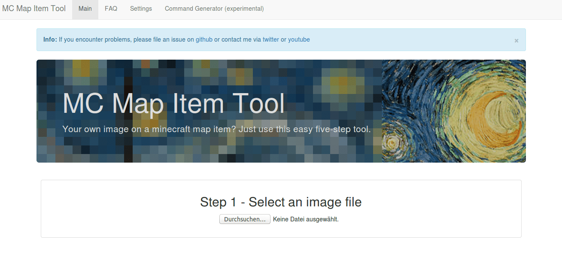Screen dimensions: 562x260
Task: Click the banner subtitle about five-step tool
Action: [216, 129]
